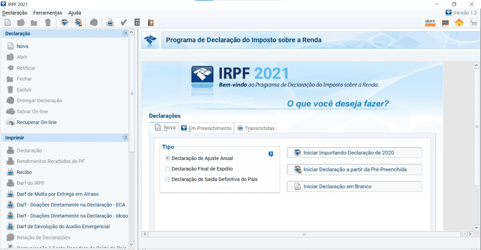Click Nova in the Declaração sidebar
481x250 pixels.
23,46
